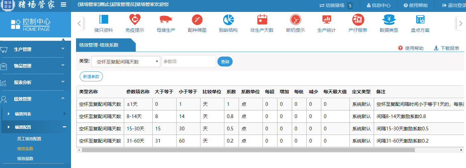Open the 类型 dropdown selector
466x168 pixels.
(x=125, y=62)
